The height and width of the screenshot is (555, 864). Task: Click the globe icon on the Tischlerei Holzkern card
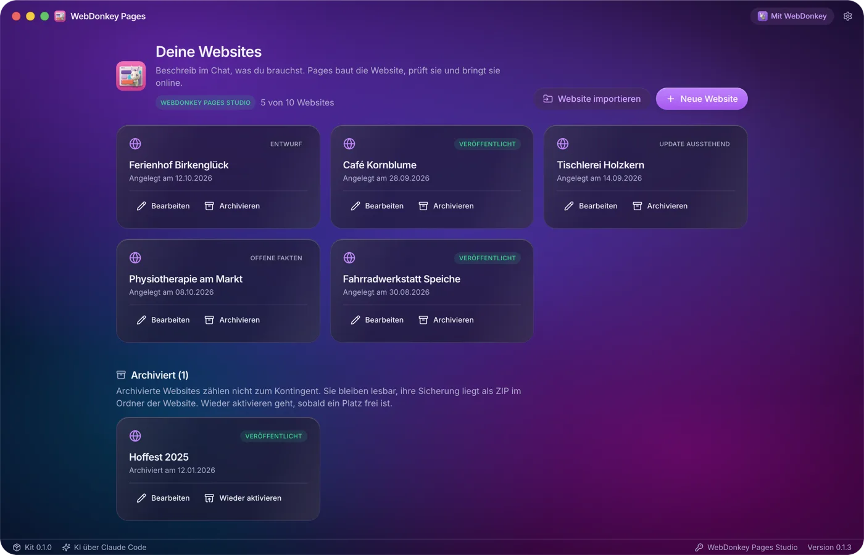[x=563, y=144]
